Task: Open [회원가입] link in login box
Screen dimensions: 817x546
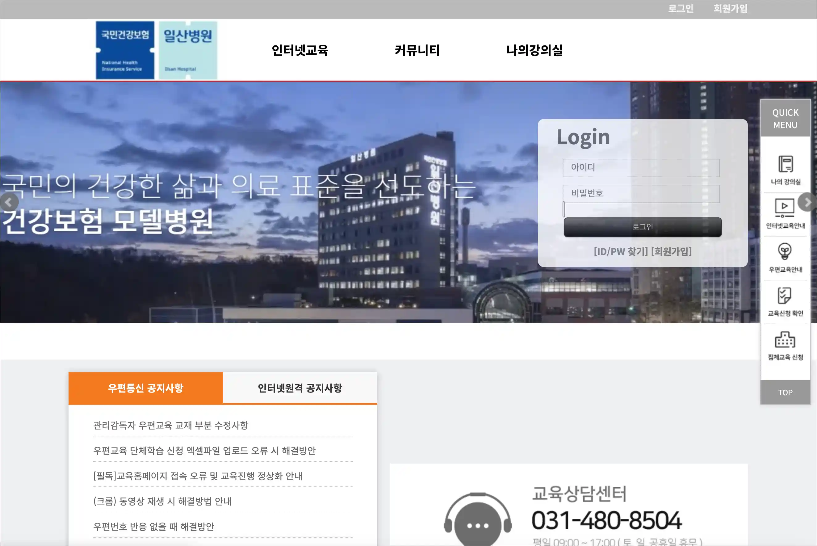Action: [671, 251]
